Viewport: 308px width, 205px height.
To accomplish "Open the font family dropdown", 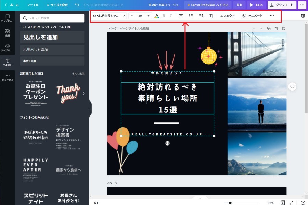I will [109, 16].
